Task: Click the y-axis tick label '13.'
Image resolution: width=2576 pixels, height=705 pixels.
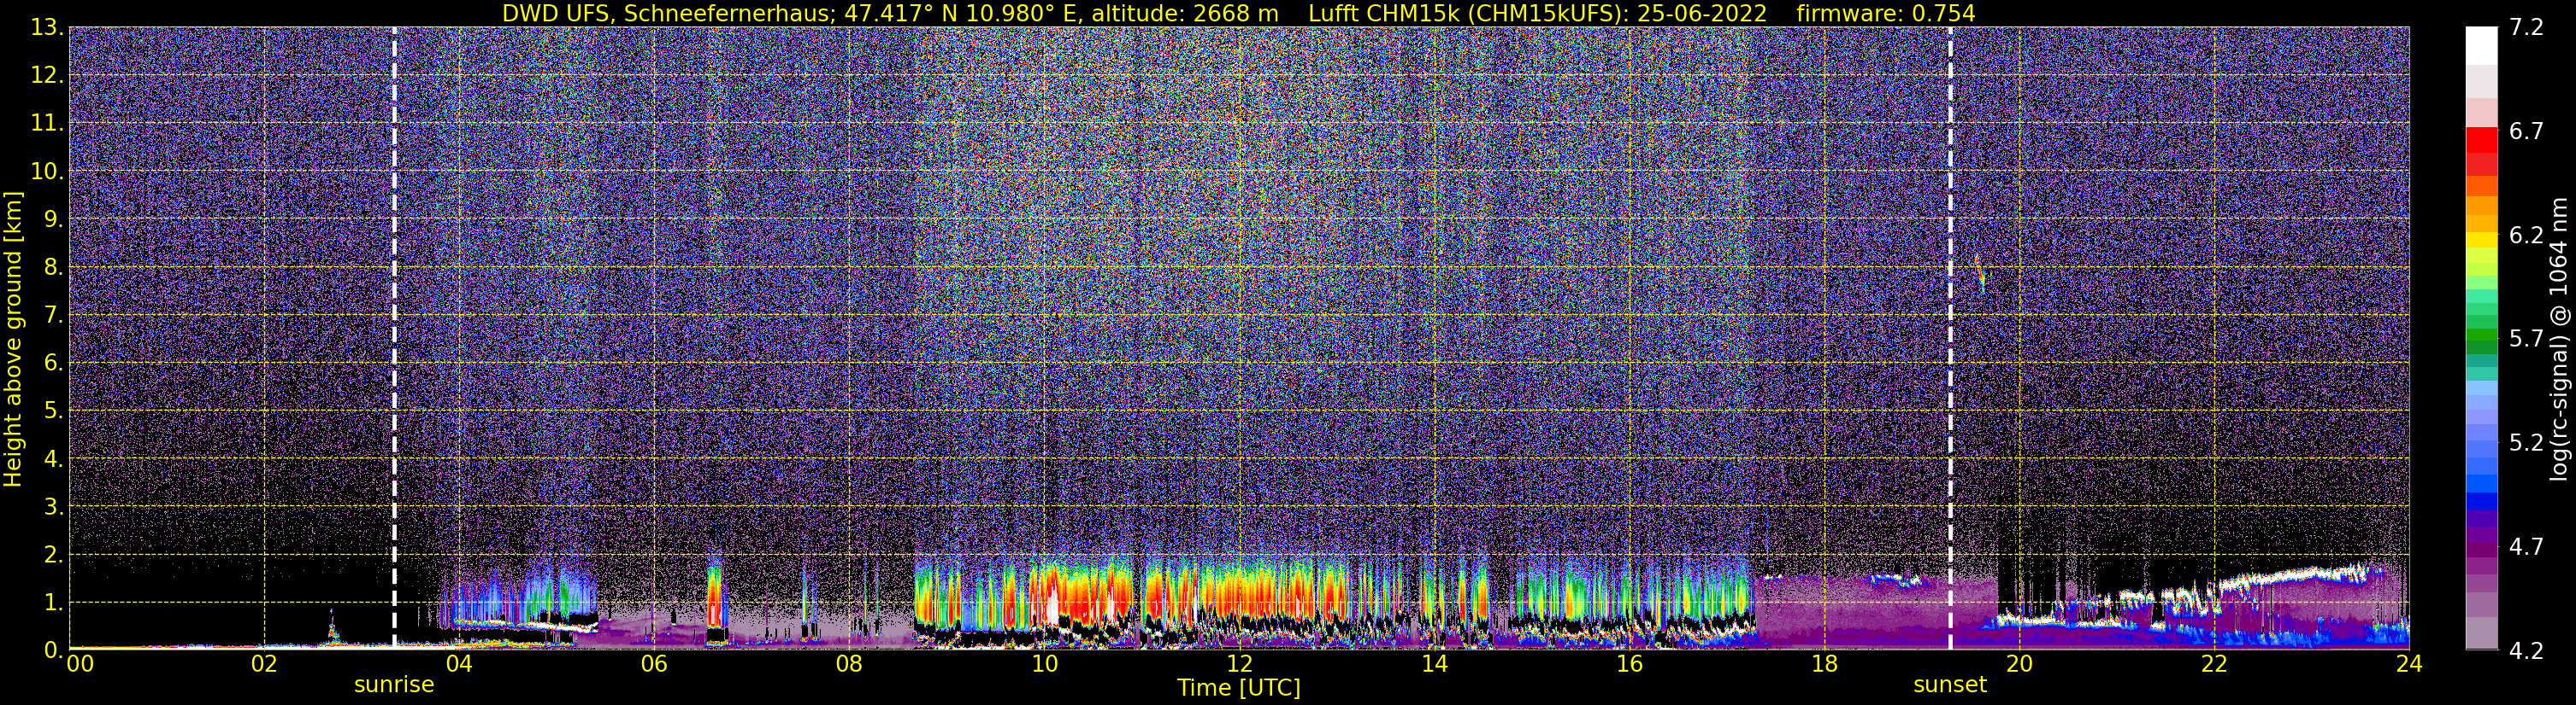Action: (47, 28)
